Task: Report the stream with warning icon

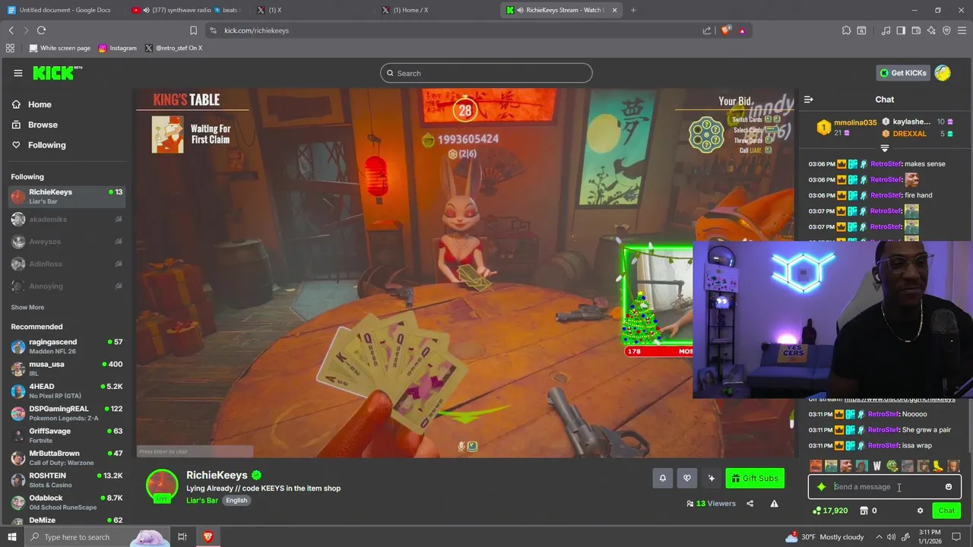Action: (x=774, y=503)
